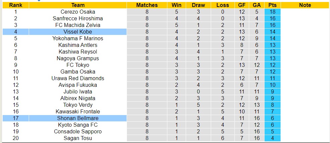Click the highlighted Vissel Kobe row

[x=78, y=32]
